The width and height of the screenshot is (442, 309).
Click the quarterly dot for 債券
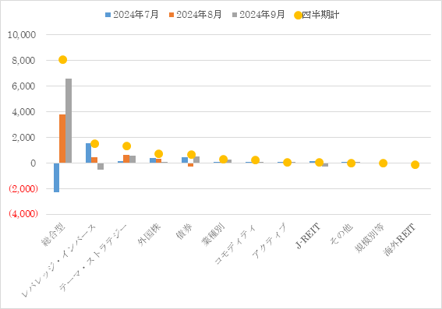coord(191,154)
